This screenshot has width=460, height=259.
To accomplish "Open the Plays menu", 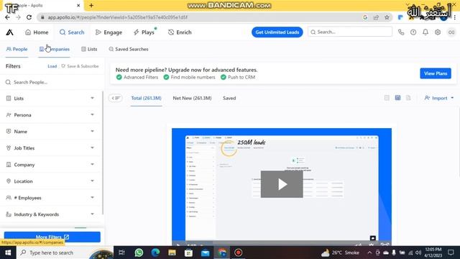I will coord(144,32).
